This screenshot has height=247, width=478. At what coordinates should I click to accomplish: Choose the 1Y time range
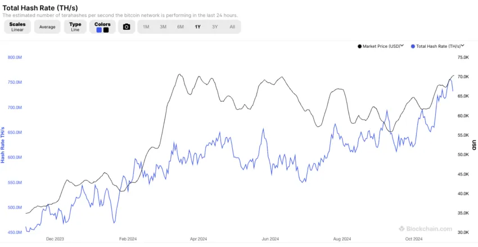click(x=197, y=27)
